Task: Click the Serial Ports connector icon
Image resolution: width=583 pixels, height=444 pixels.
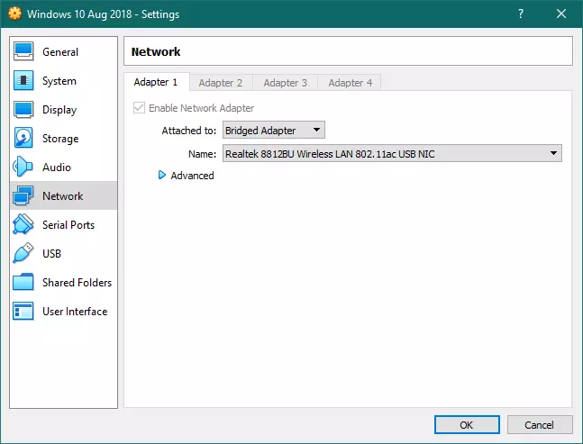Action: point(24,225)
